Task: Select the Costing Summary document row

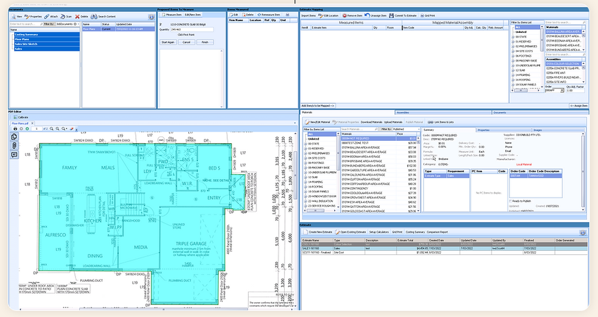Action: pyautogui.click(x=47, y=35)
